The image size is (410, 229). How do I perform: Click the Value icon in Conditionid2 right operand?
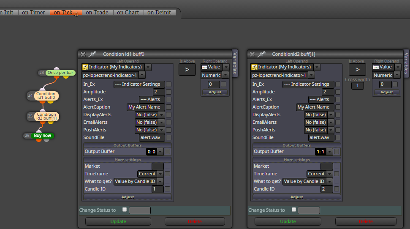click(376, 67)
